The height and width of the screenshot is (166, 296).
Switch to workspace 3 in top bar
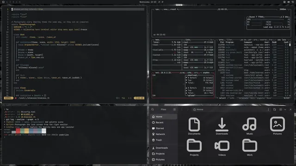click(x=13, y=2)
